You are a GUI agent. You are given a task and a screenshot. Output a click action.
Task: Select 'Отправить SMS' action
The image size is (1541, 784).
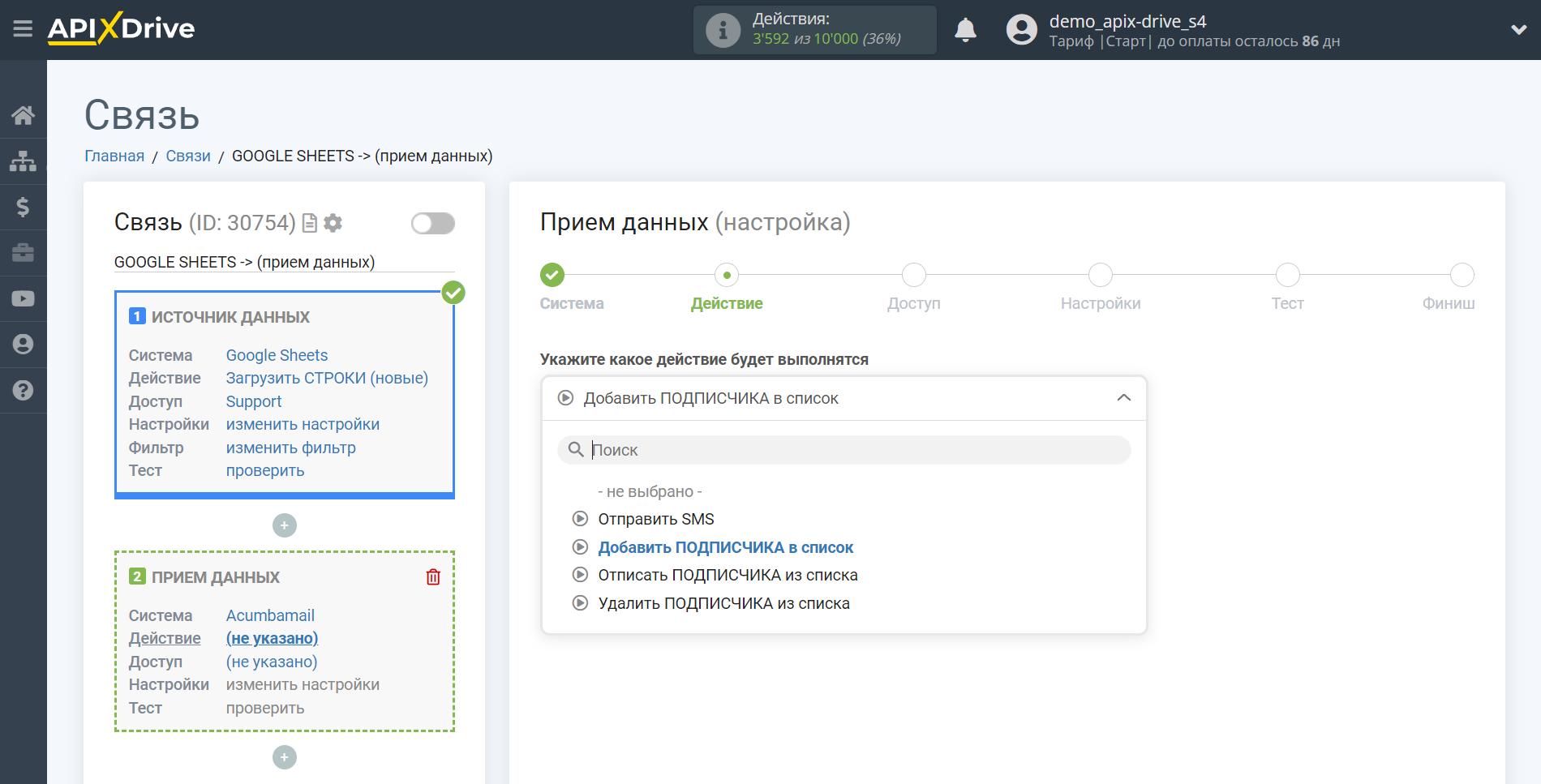(x=656, y=519)
